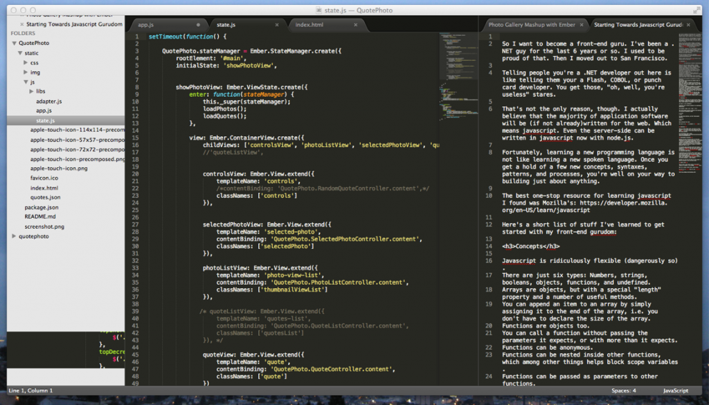Open the JavaScript syntax selector in status bar
Image resolution: width=709 pixels, height=405 pixels.
675,391
